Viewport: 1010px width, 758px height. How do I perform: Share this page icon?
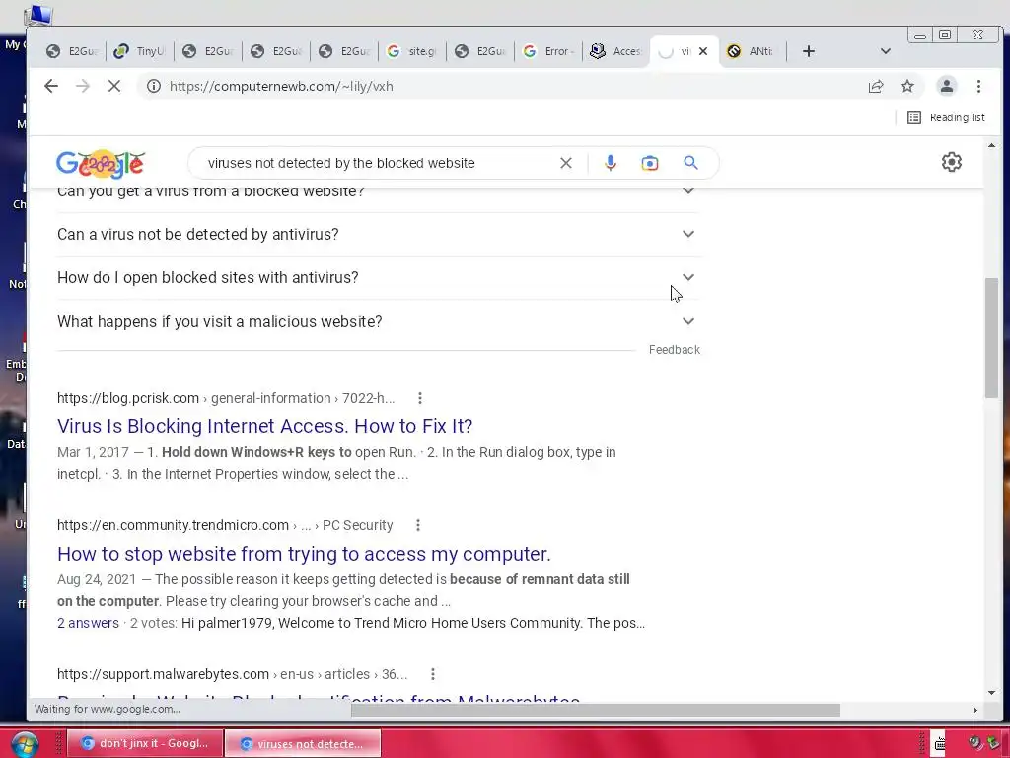pyautogui.click(x=876, y=87)
